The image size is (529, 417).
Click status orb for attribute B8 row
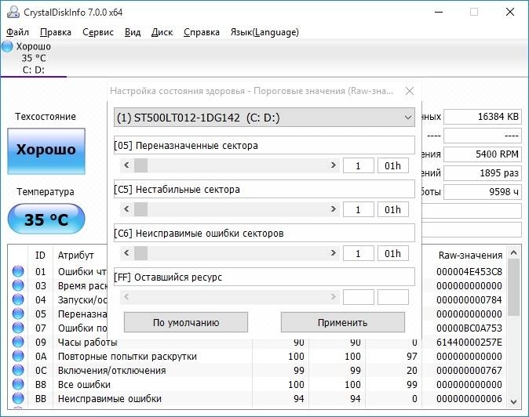point(18,385)
